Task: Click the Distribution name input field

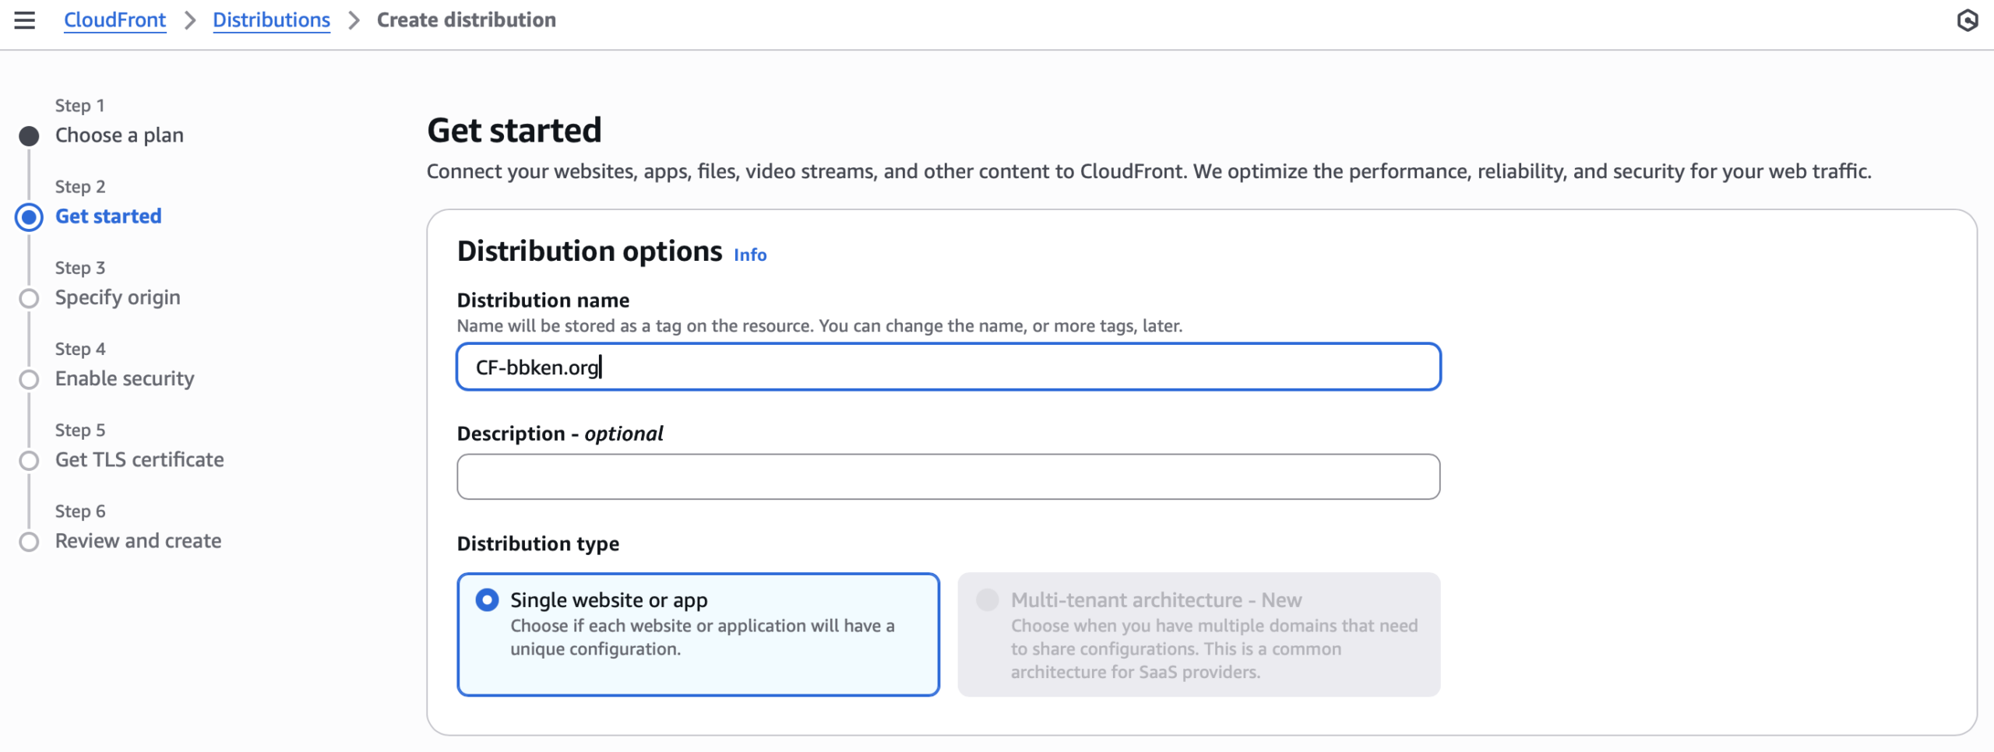Action: click(x=948, y=367)
